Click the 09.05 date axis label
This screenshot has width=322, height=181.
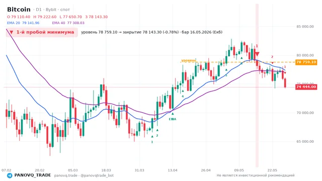239,170
